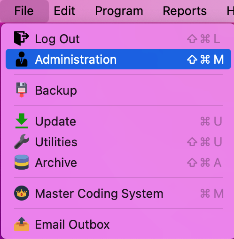Select the highlighted Administration entry

(118, 59)
